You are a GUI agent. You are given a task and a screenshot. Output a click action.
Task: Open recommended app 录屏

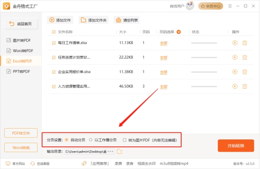pos(118,163)
